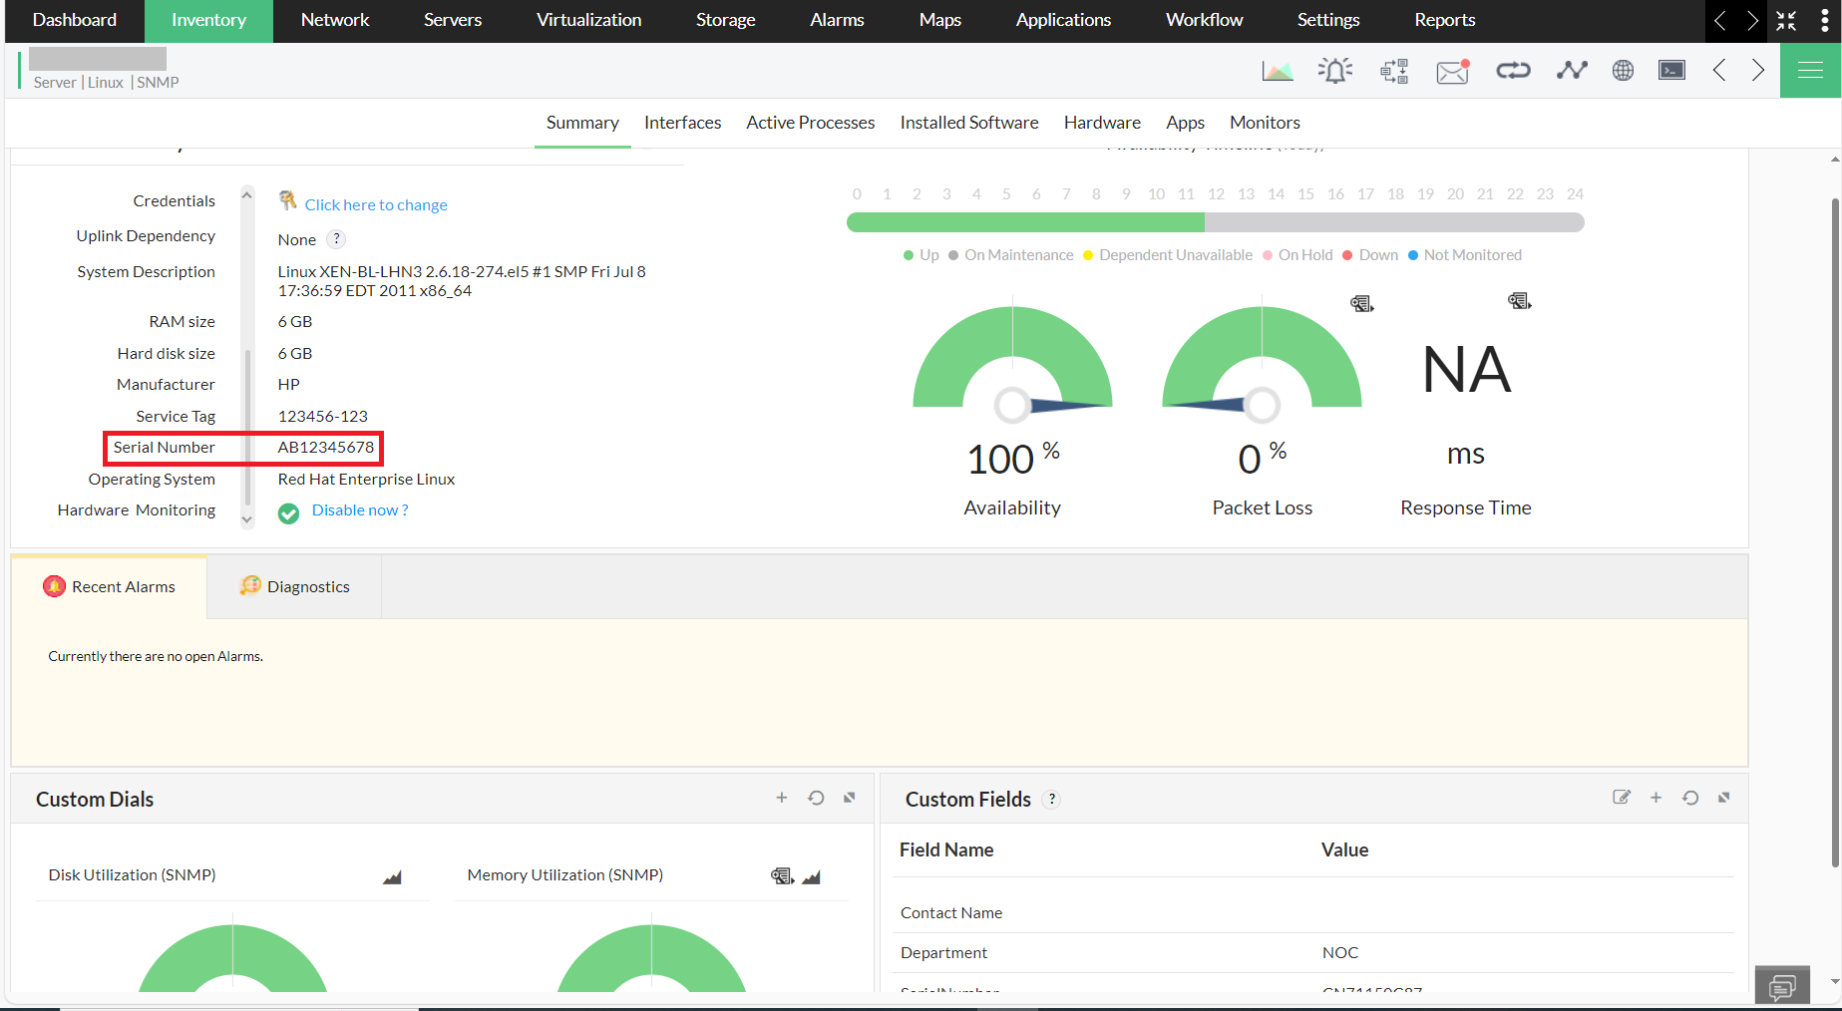The image size is (1842, 1011).
Task: Open the response time graph icon
Action: coord(1572,70)
